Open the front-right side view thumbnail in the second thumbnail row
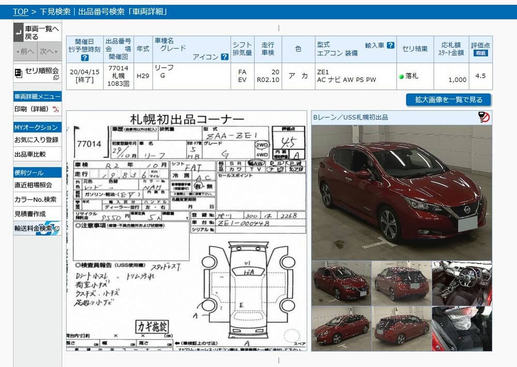 click(x=341, y=328)
